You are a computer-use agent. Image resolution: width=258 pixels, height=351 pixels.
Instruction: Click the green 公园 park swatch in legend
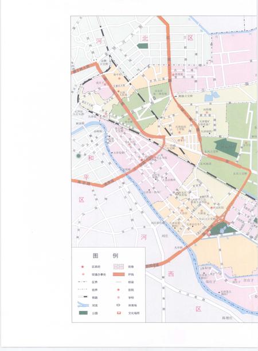(83, 313)
